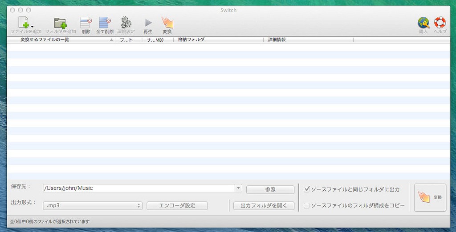
Task: Open Help (ヘルプ) lifebuoy icon
Action: coord(440,22)
